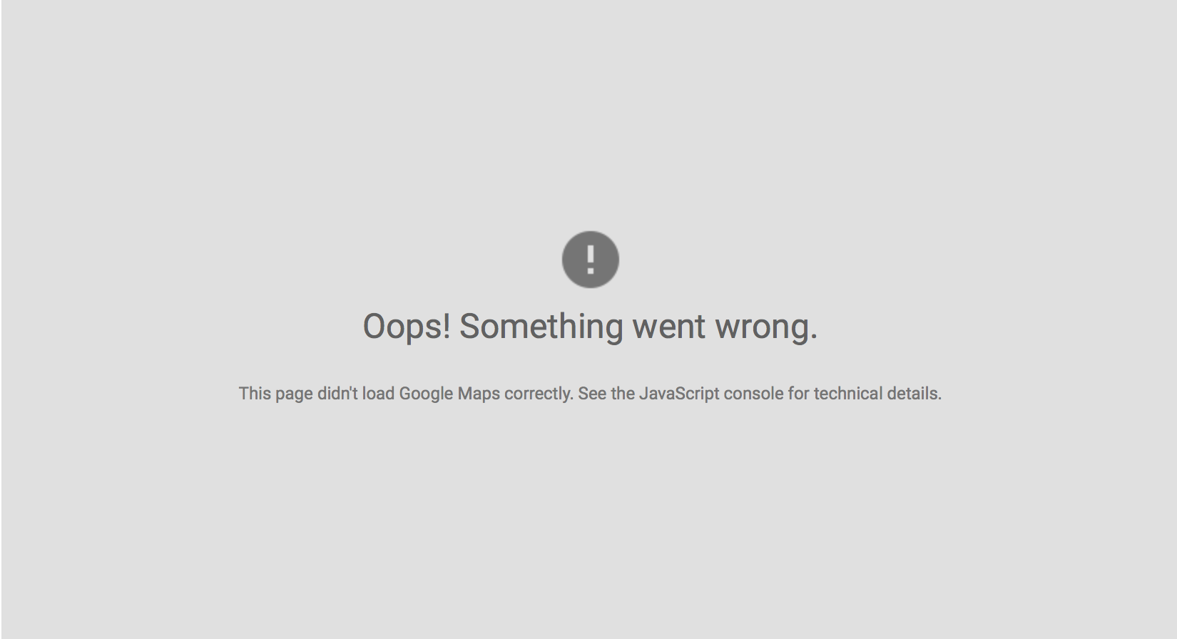The image size is (1177, 639).
Task: Click the gray exclamation error icon
Action: [590, 260]
